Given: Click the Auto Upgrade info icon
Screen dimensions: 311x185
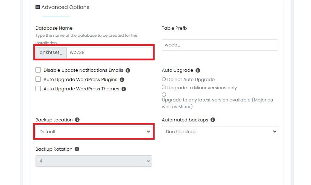Looking at the screenshot, I should pos(198,70).
